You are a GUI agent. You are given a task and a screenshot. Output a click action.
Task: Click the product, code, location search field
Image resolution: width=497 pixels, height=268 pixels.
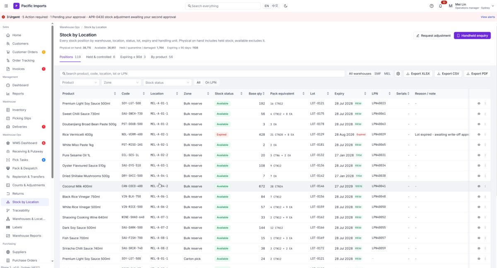tap(202, 74)
